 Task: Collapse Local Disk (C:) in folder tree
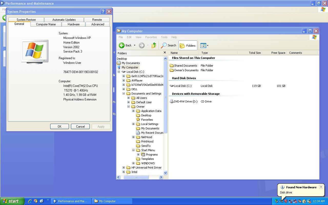coord(119,72)
